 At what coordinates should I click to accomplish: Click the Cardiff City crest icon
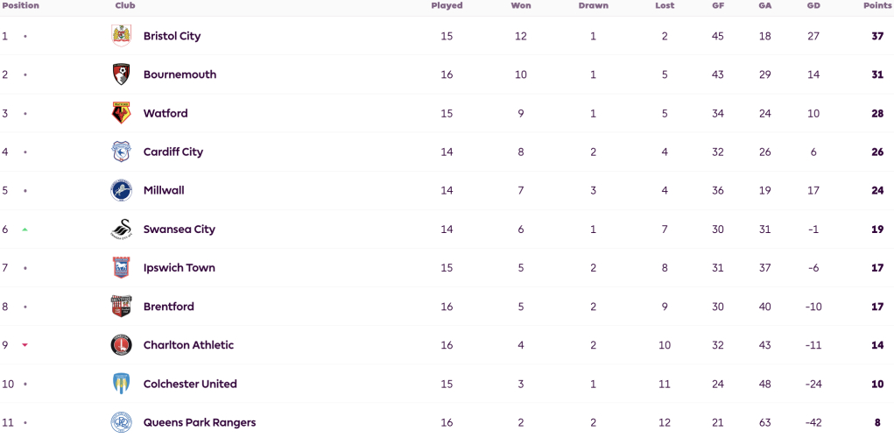pos(121,152)
